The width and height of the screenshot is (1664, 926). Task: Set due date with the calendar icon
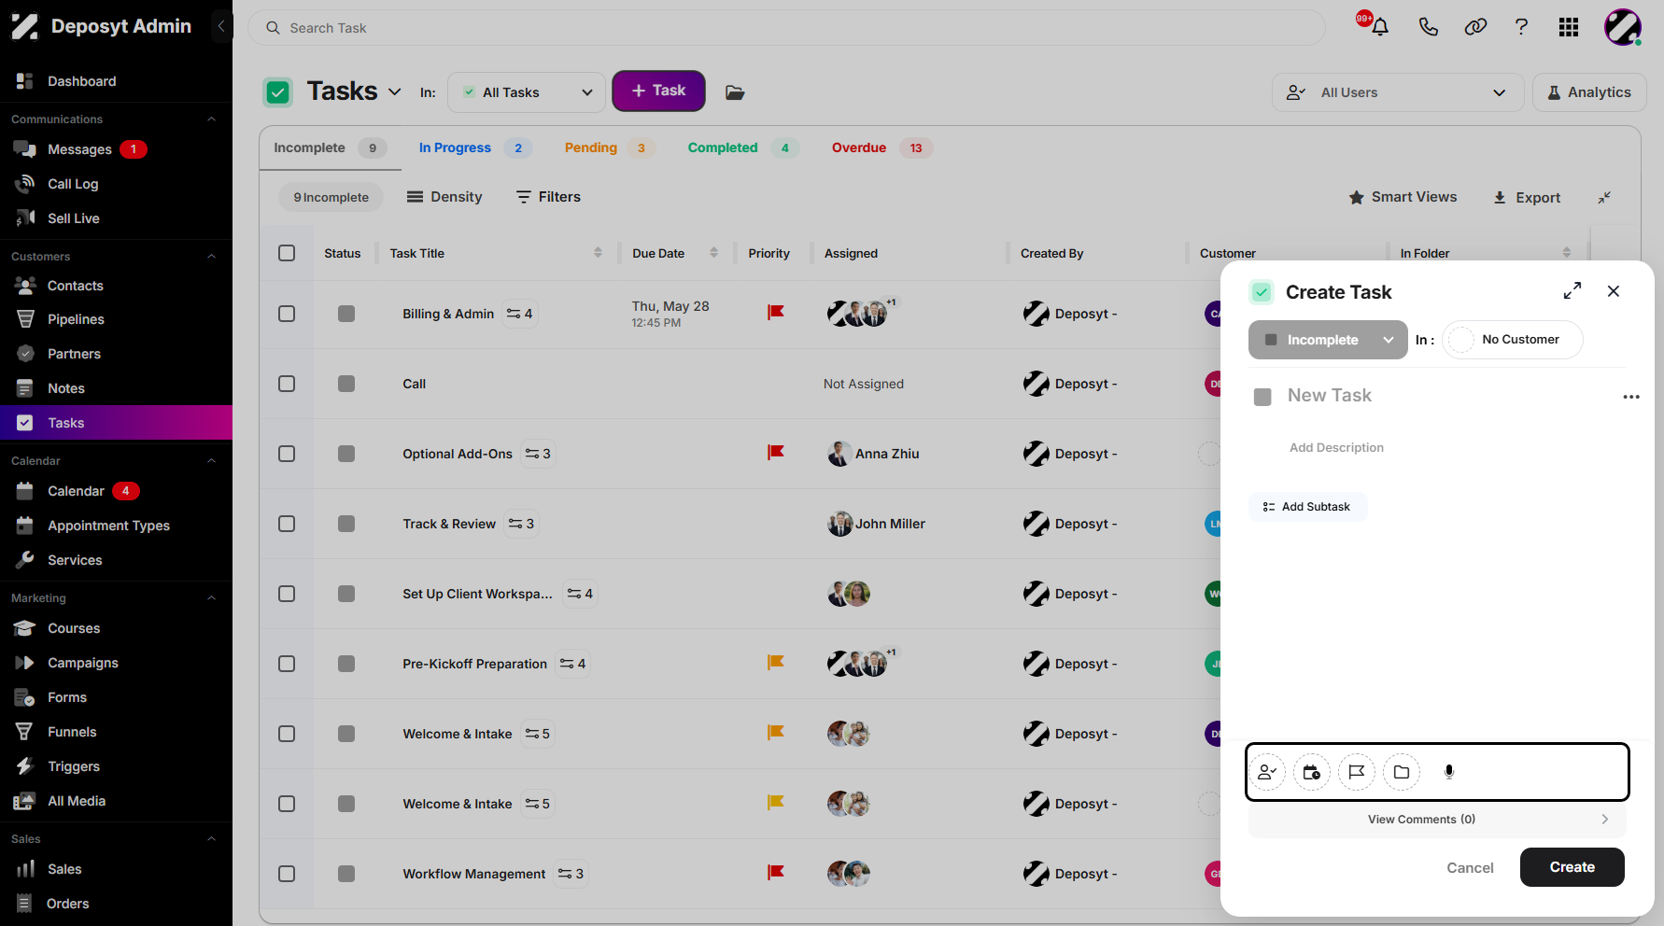click(x=1312, y=772)
